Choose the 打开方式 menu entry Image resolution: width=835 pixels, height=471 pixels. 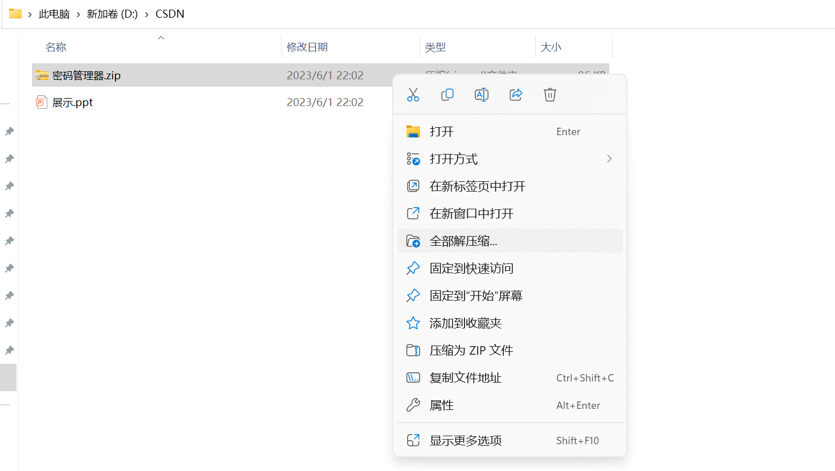pos(510,159)
